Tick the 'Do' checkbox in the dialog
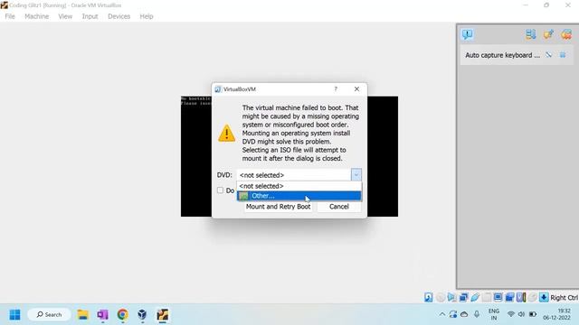Screen dimensions: 579x325 pyautogui.click(x=220, y=190)
